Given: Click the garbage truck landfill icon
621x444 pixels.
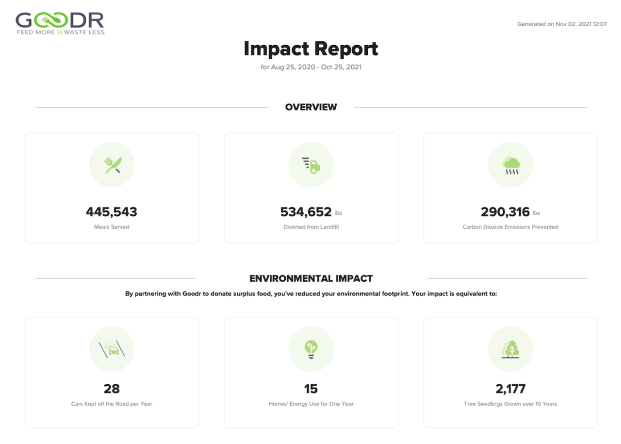Looking at the screenshot, I should [311, 165].
